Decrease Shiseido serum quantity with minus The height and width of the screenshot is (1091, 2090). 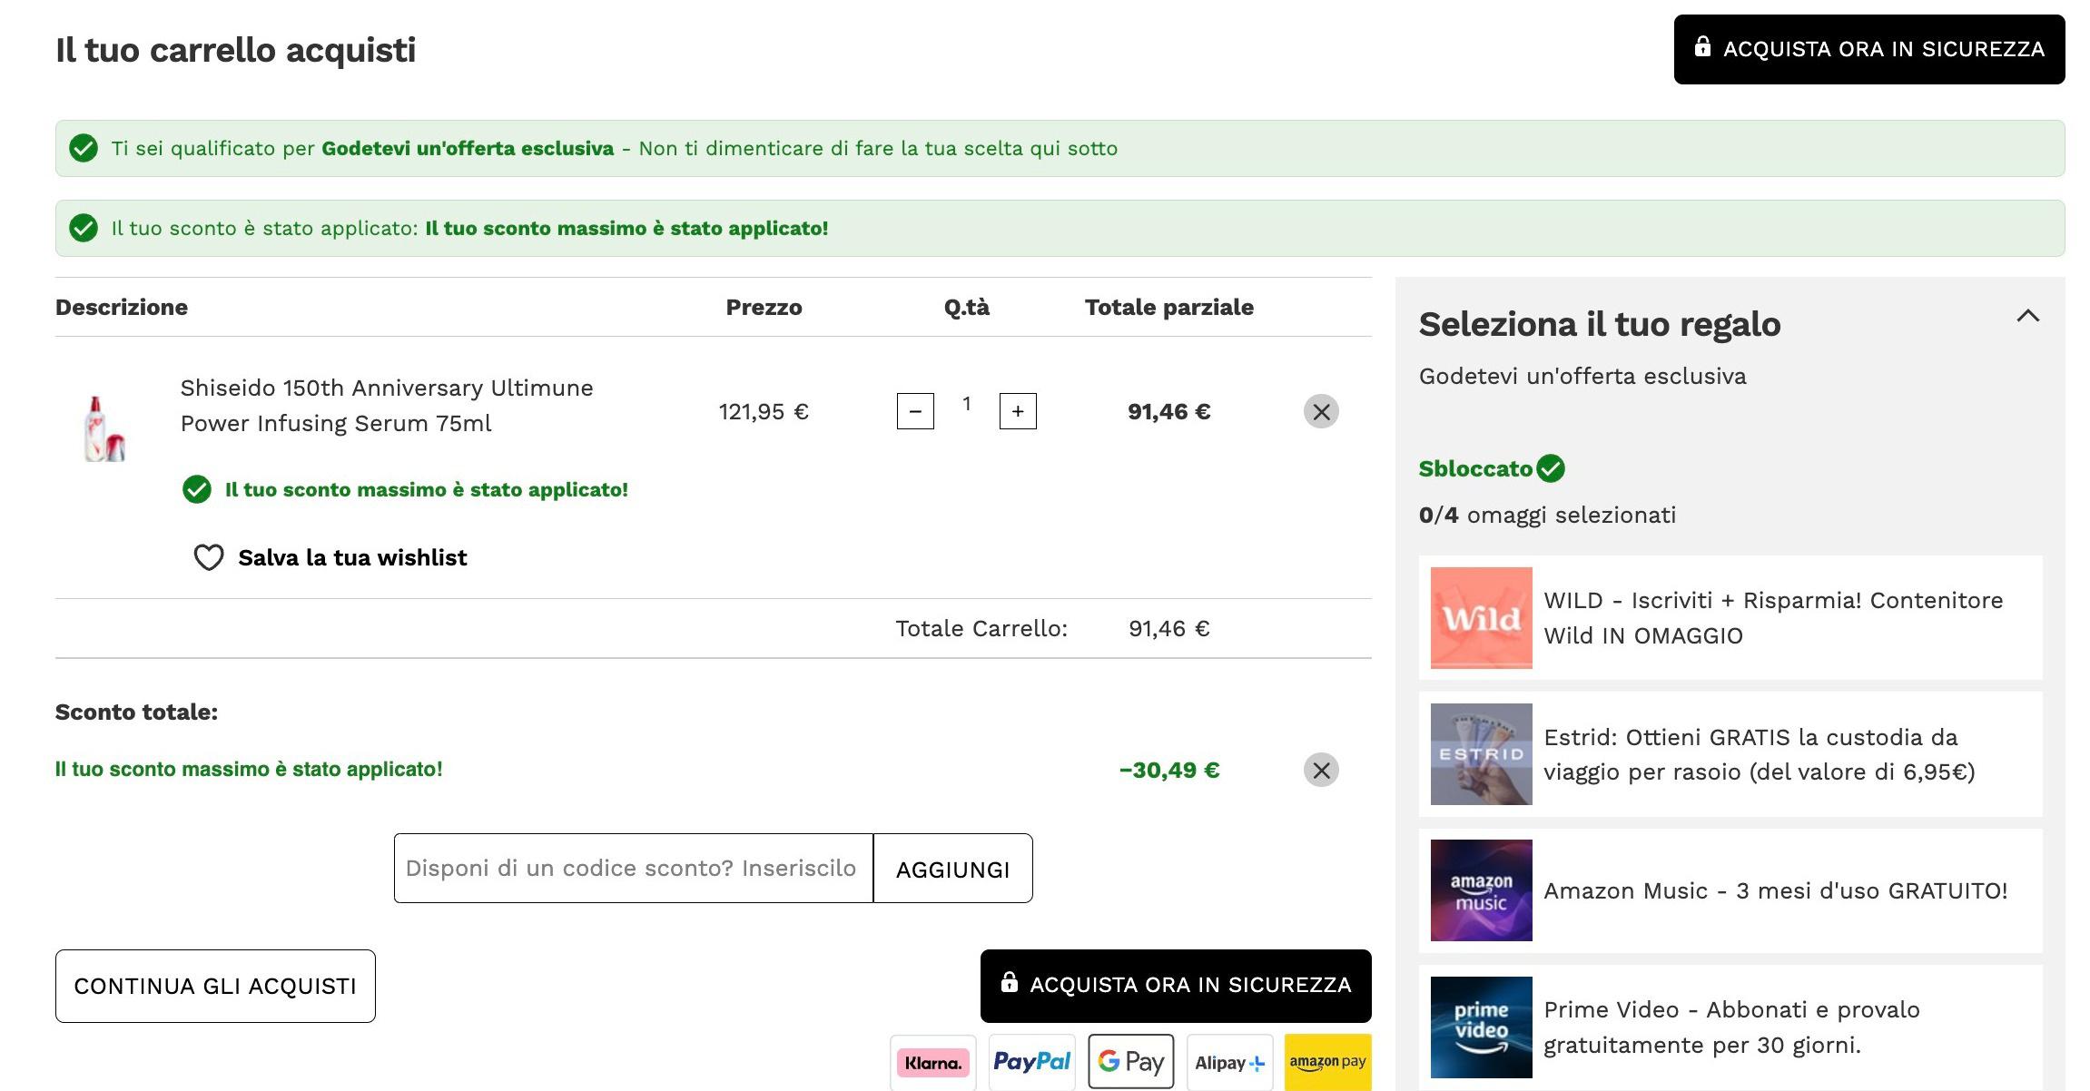click(x=915, y=411)
